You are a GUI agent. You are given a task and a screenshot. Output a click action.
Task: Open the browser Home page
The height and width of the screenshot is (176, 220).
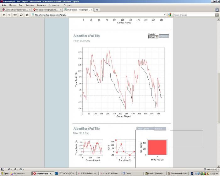point(27,15)
